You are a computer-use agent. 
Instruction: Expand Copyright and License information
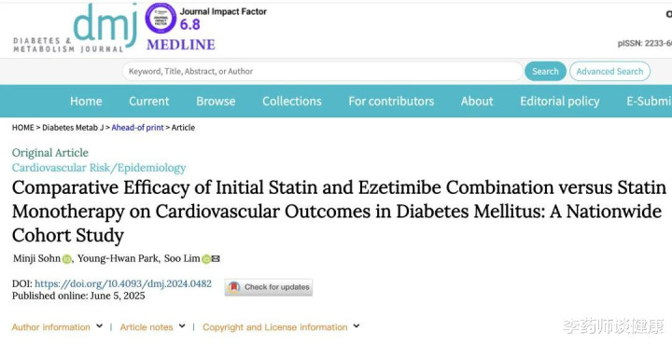coord(281,327)
